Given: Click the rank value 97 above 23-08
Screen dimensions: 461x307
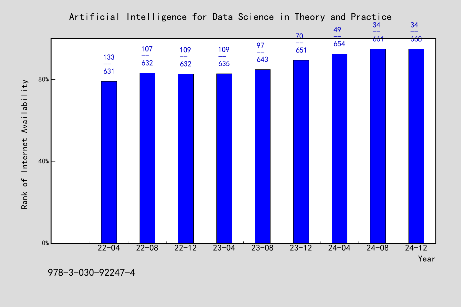Looking at the screenshot, I should coord(261,45).
